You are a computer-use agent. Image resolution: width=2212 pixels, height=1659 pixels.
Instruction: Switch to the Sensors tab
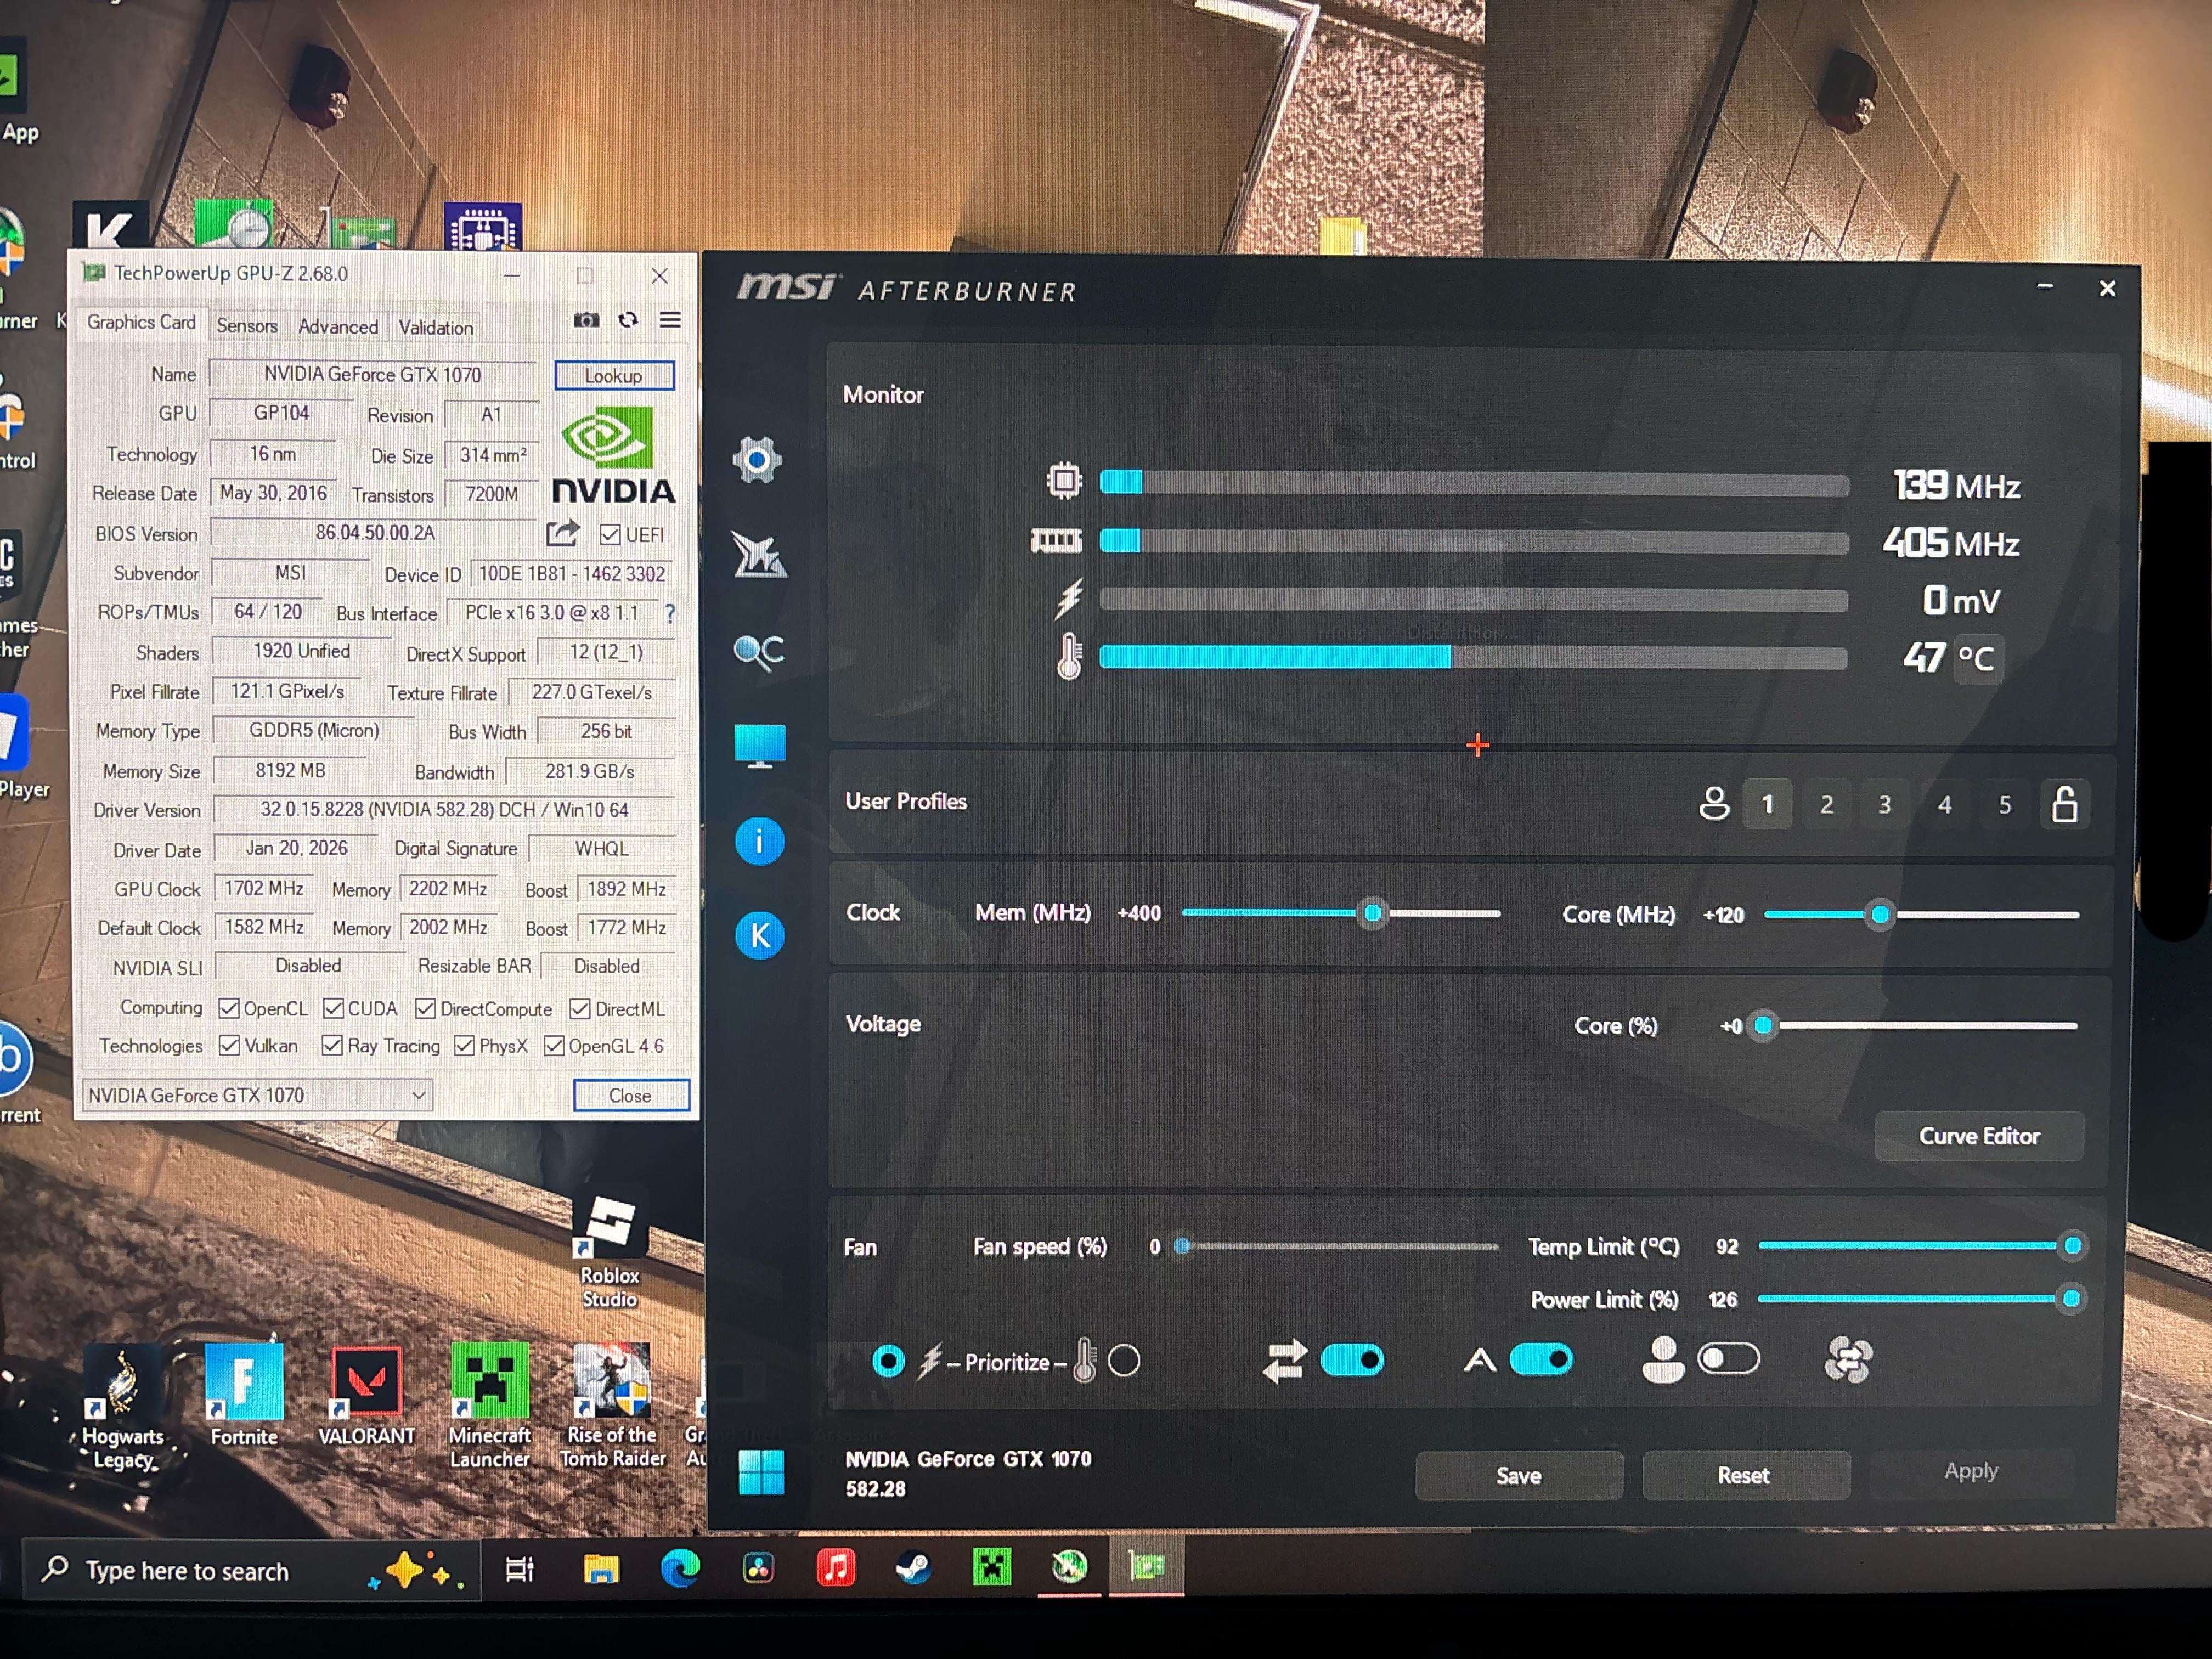pos(247,326)
